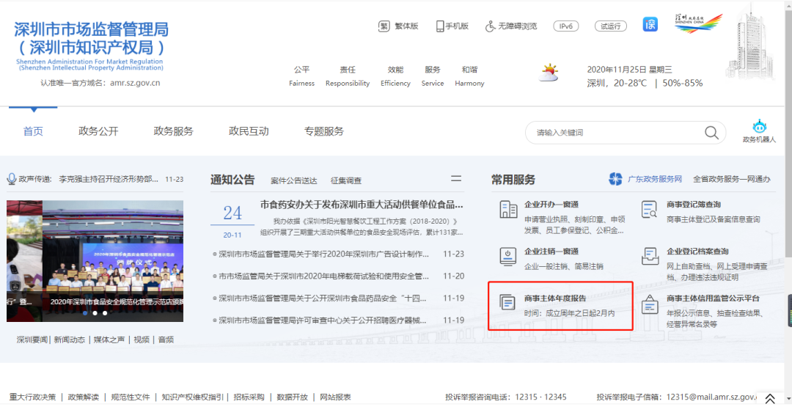Image resolution: width=792 pixels, height=407 pixels.
Task: Enable accessible browsing 无障碍浏览 icon
Action: 490,26
